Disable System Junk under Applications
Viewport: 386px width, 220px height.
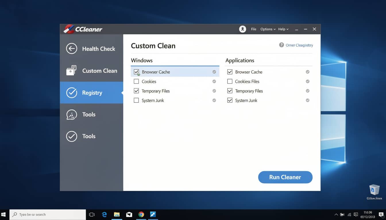230,100
